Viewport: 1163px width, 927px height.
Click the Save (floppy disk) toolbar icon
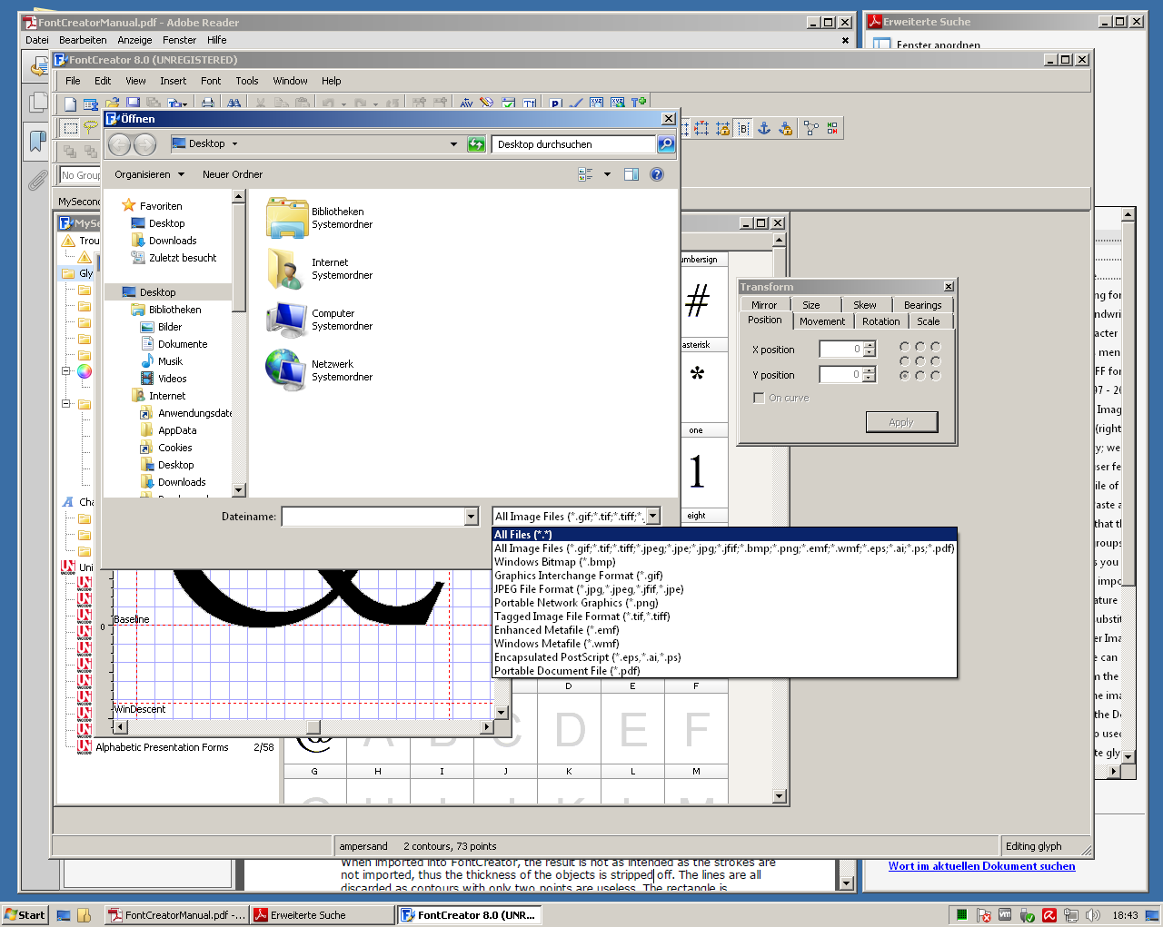click(133, 104)
